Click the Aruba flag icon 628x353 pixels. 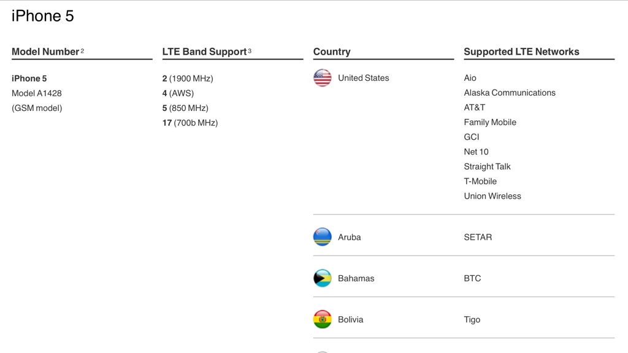[323, 237]
